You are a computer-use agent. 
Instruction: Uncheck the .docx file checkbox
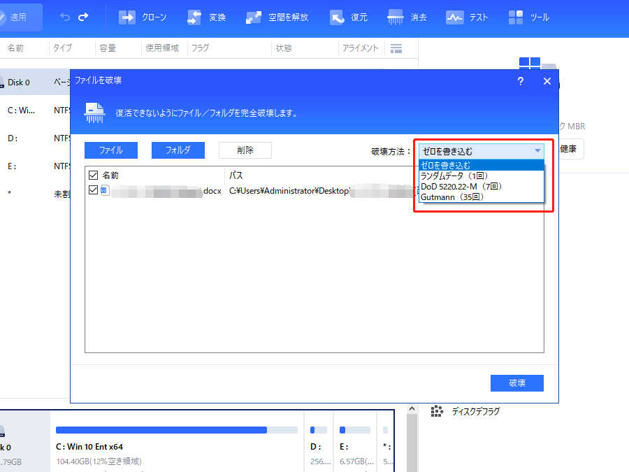pos(93,189)
